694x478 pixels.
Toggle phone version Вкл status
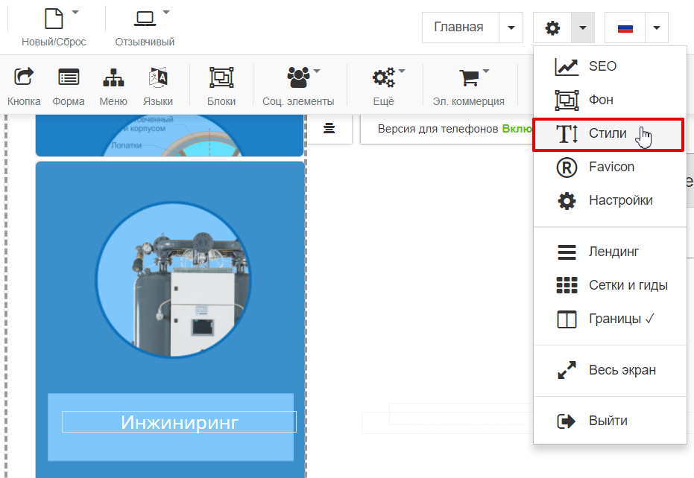click(x=516, y=129)
